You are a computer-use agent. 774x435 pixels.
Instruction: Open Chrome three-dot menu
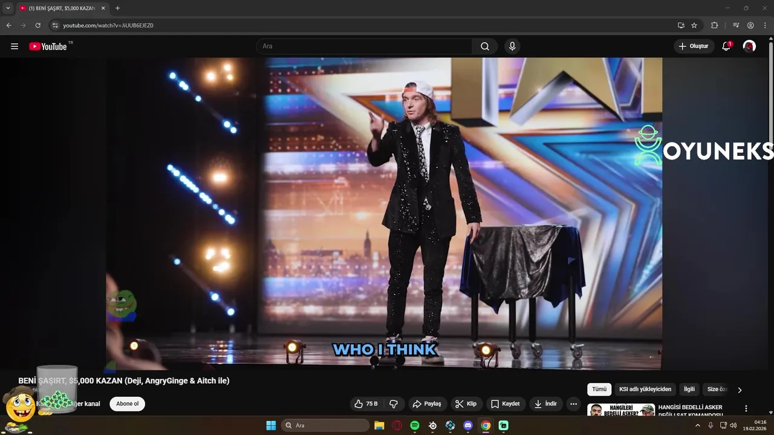(765, 25)
